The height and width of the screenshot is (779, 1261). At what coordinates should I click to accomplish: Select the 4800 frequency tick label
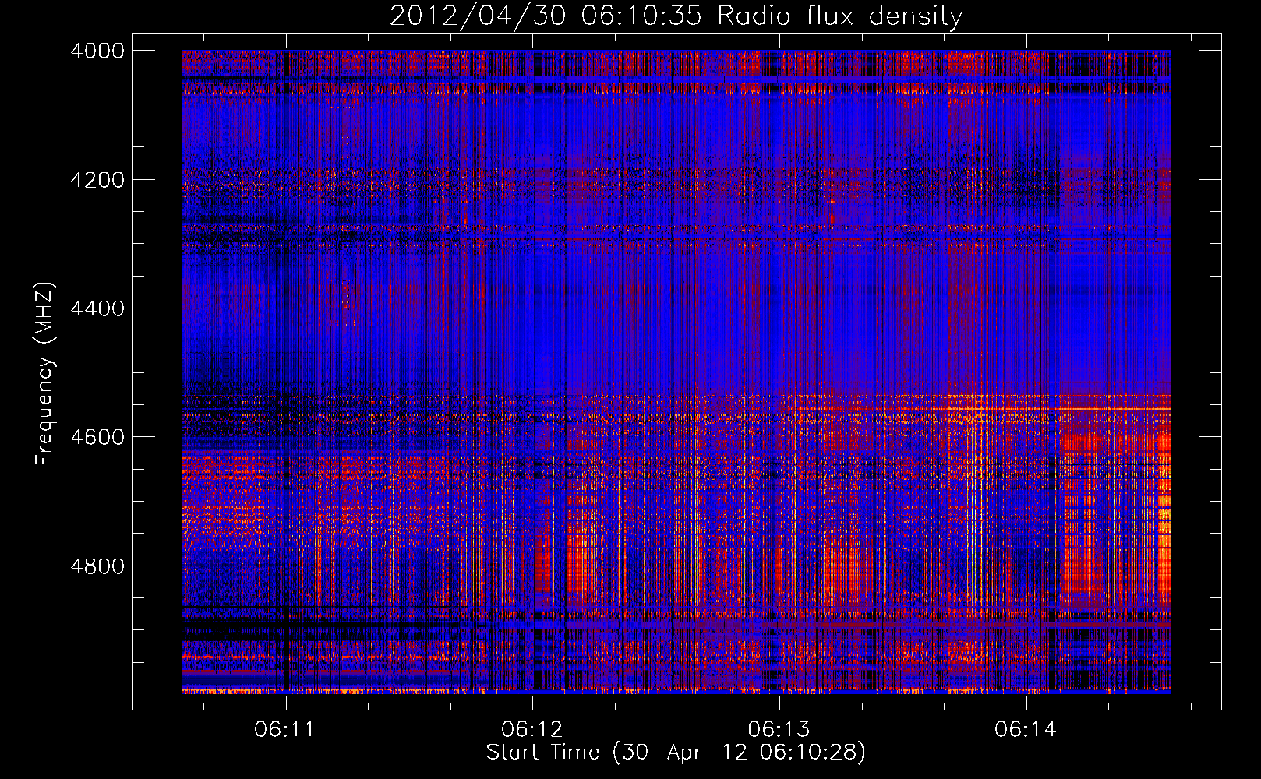click(97, 566)
